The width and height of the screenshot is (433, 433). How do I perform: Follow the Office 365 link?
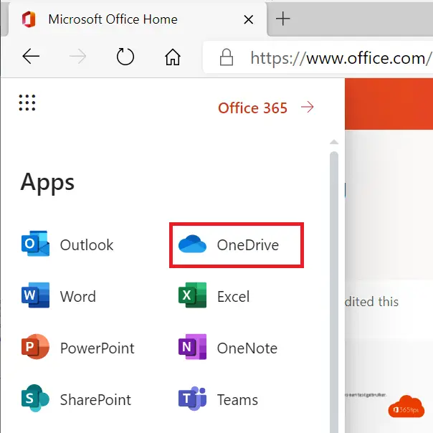pos(252,108)
